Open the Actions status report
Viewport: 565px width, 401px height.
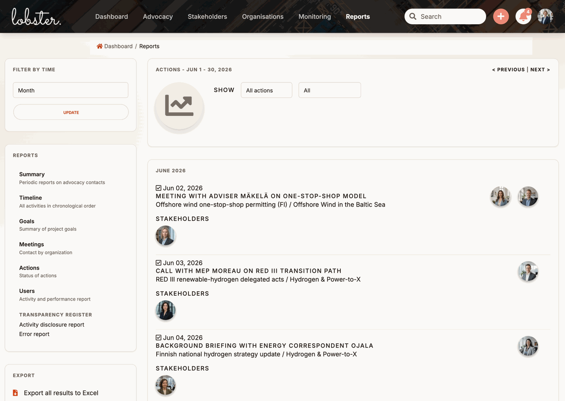[29, 268]
